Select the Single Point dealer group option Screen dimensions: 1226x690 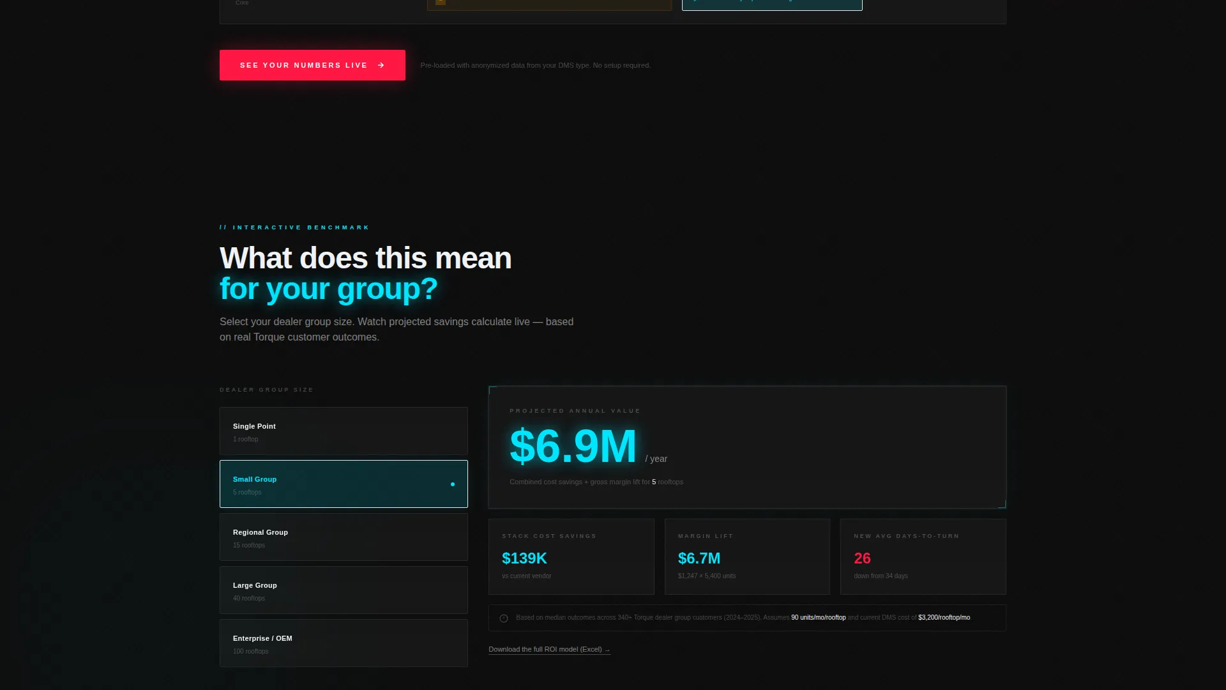(x=344, y=431)
